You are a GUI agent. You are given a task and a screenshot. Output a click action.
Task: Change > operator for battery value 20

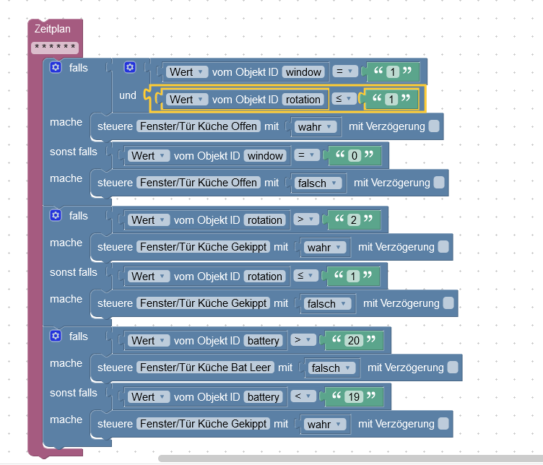click(x=303, y=339)
